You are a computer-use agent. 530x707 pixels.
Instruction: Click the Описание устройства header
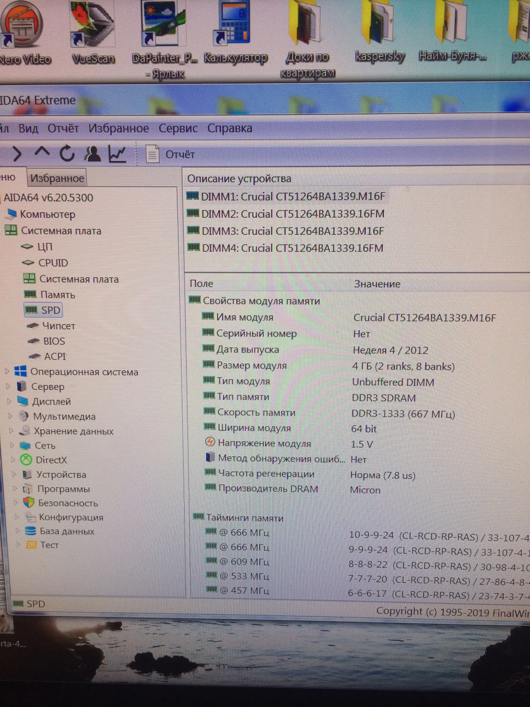click(x=239, y=179)
